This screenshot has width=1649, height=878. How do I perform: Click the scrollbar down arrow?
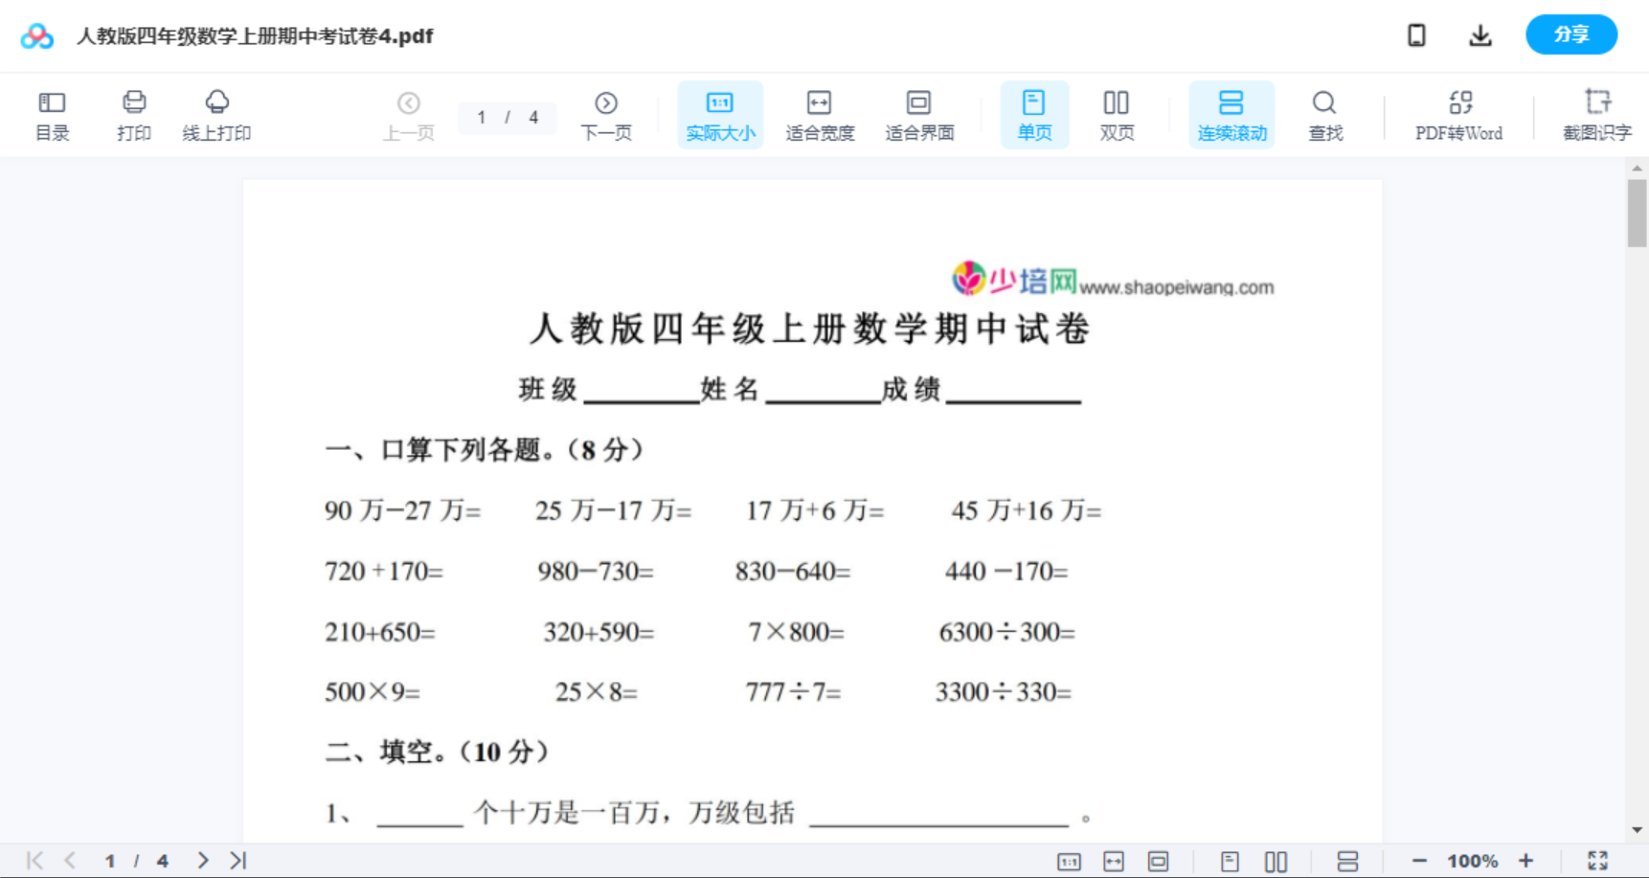click(1635, 831)
